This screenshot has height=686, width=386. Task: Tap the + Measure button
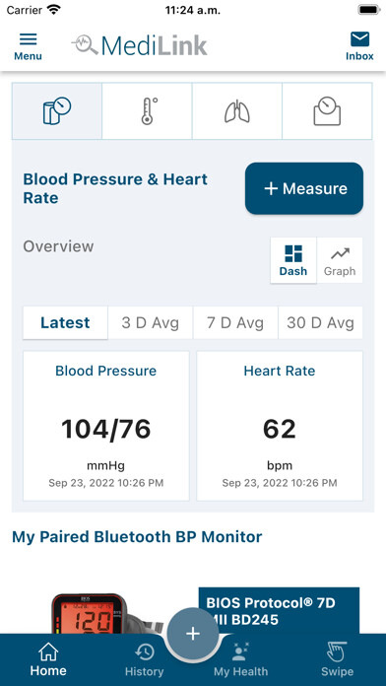304,188
